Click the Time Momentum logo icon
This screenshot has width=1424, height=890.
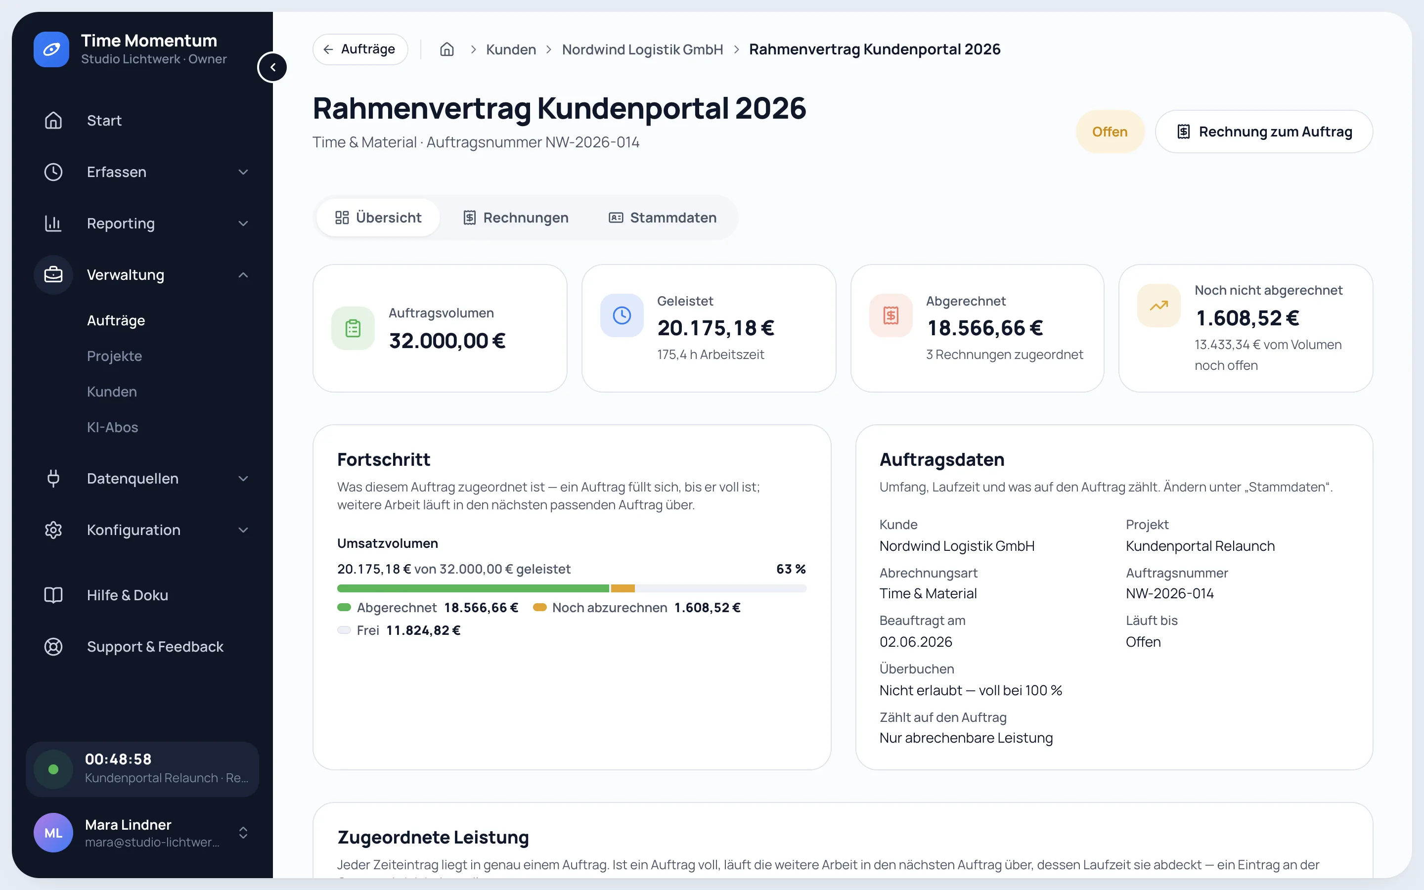click(51, 49)
